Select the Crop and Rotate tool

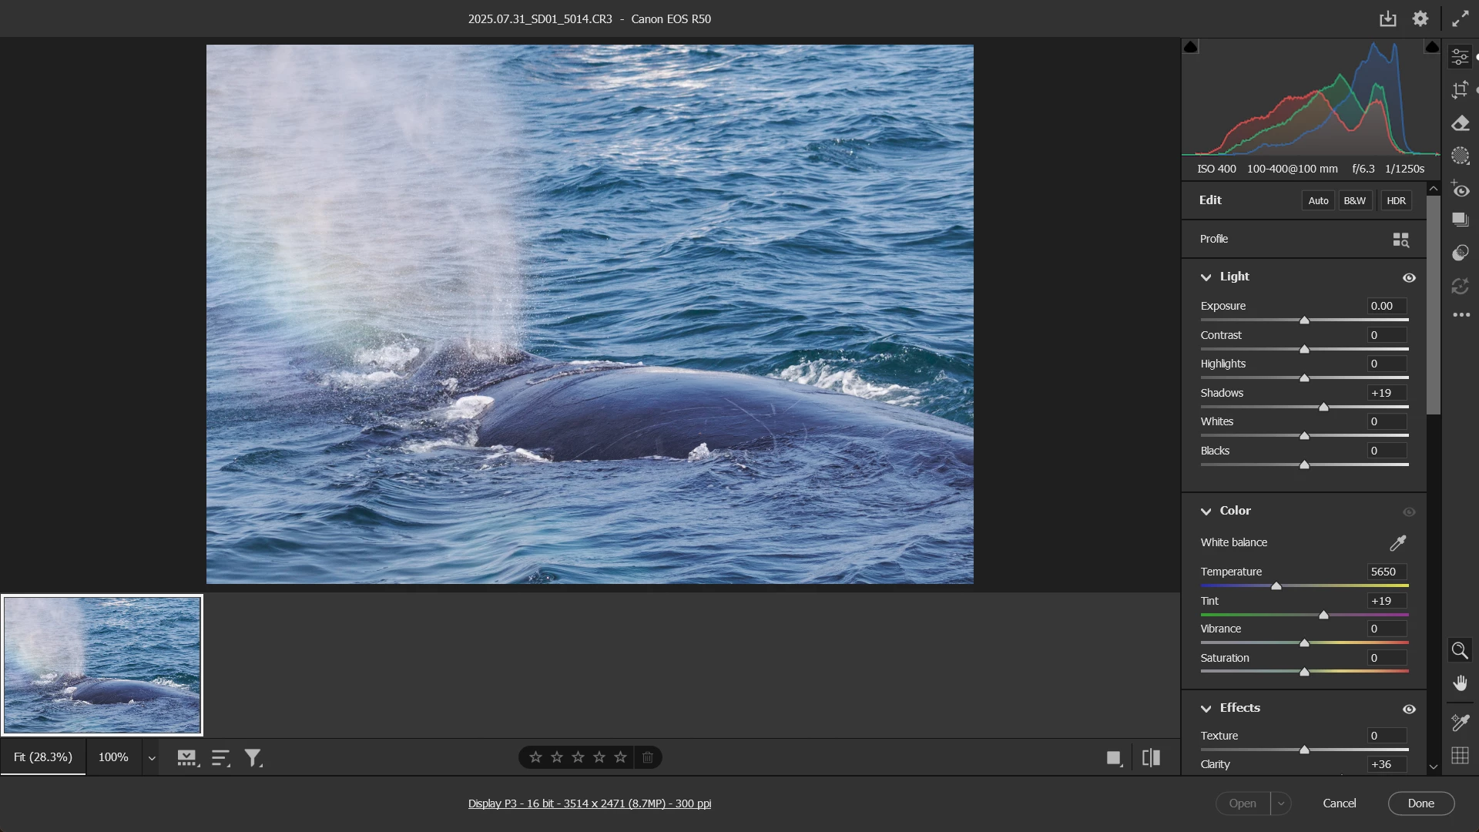tap(1460, 90)
